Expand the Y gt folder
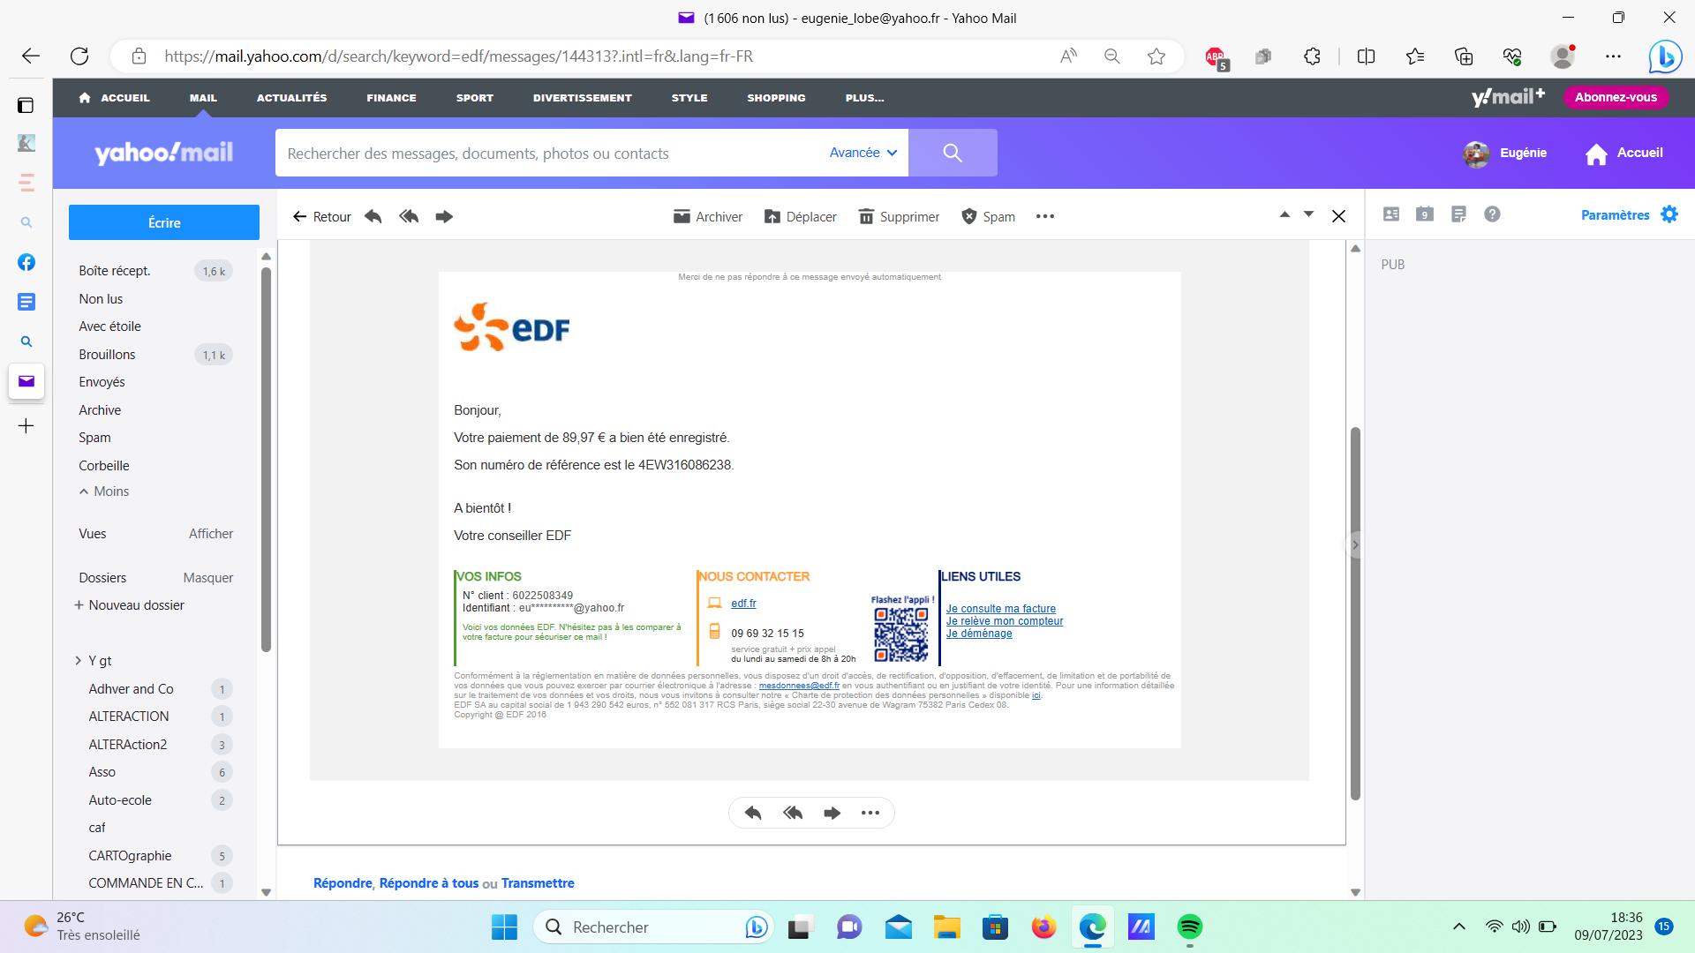Viewport: 1695px width, 953px height. pyautogui.click(x=78, y=661)
